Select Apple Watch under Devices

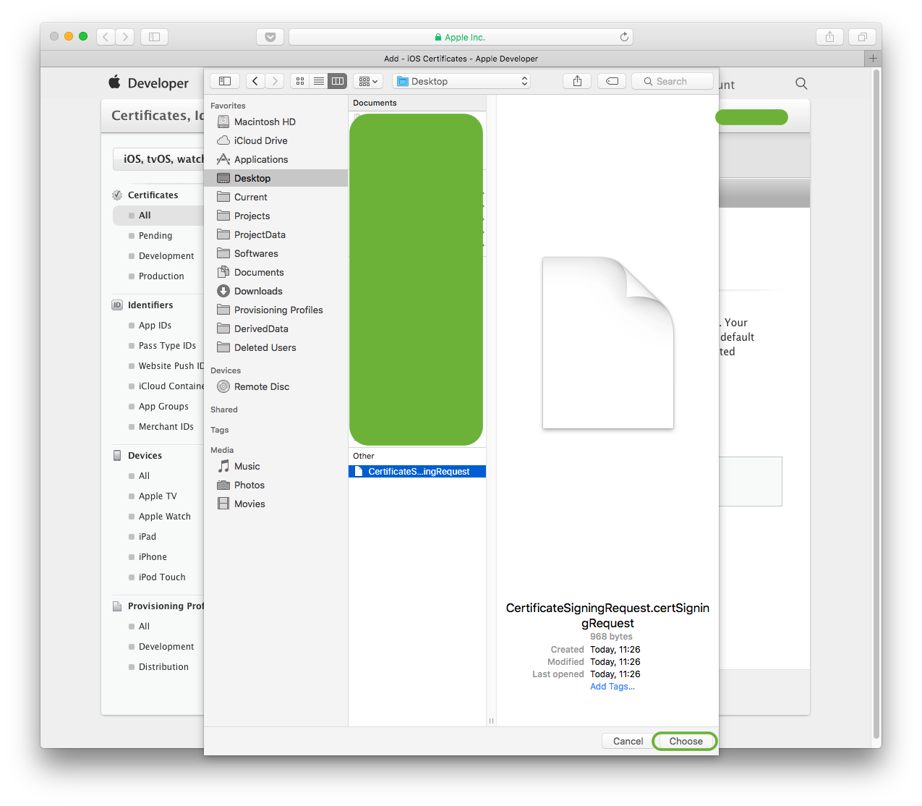coord(165,516)
